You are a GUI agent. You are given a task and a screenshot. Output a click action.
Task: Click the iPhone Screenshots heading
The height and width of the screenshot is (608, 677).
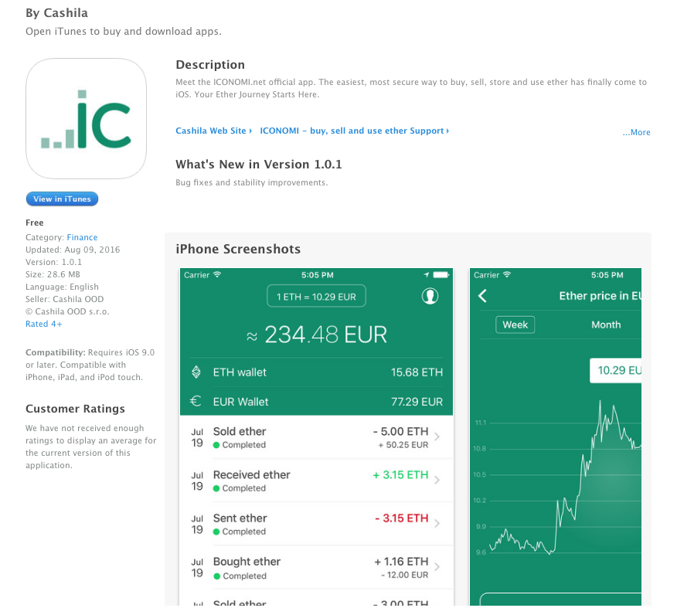click(x=238, y=249)
